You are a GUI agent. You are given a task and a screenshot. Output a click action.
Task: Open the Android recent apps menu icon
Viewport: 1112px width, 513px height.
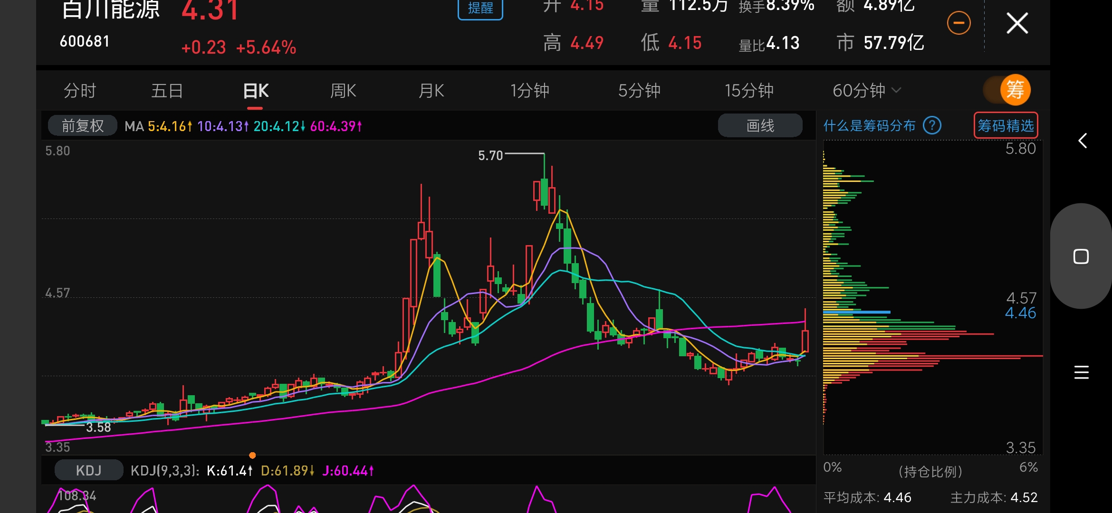click(x=1081, y=372)
